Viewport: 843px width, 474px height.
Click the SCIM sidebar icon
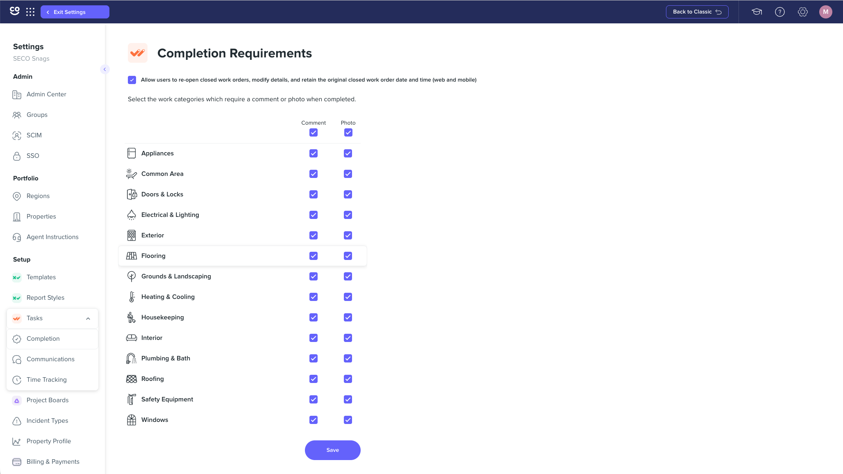click(17, 136)
